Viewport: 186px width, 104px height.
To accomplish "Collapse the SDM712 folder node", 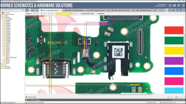I will point(3,56).
